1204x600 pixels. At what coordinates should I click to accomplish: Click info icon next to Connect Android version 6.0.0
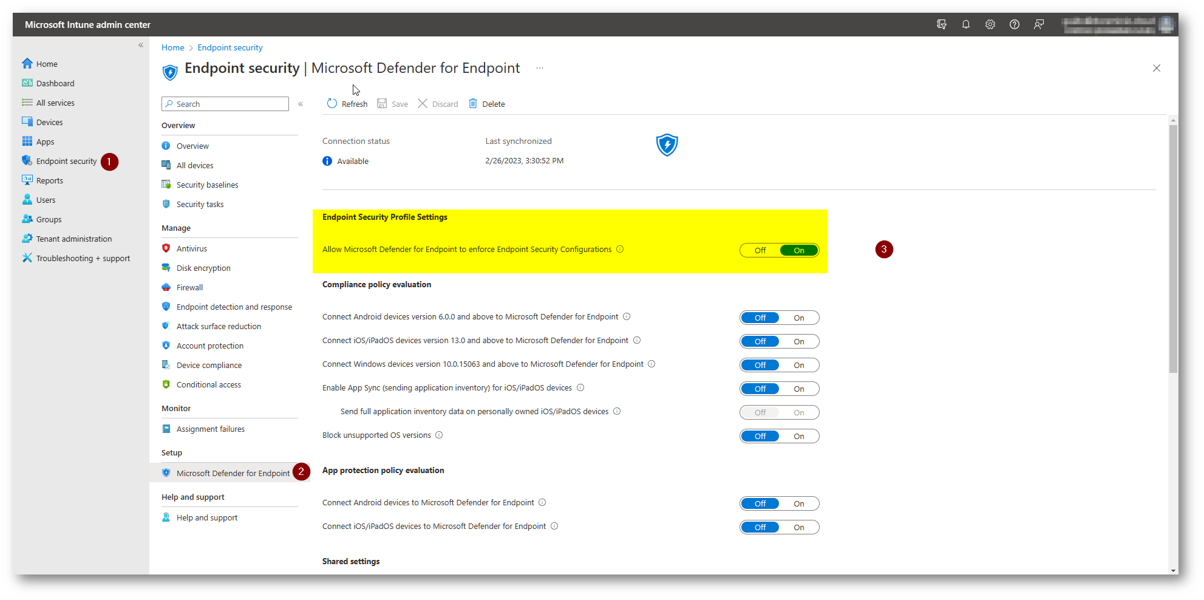point(627,316)
